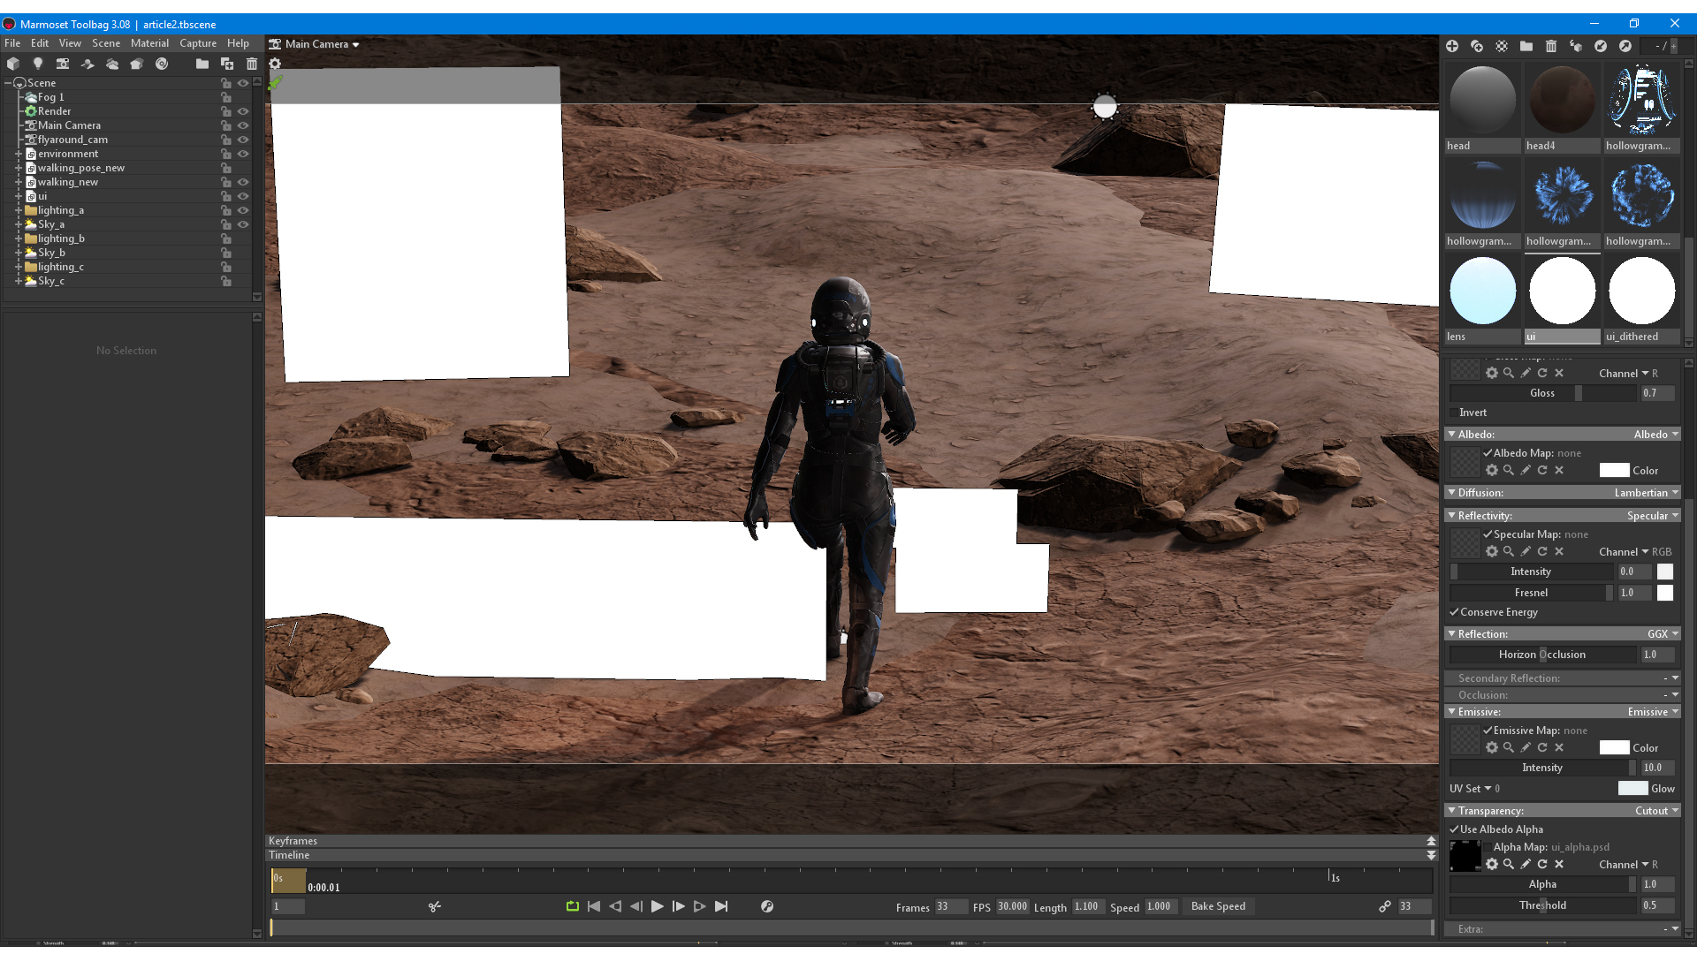The image size is (1697, 954).
Task: Delete the selected material with the trash icon
Action: [1551, 46]
